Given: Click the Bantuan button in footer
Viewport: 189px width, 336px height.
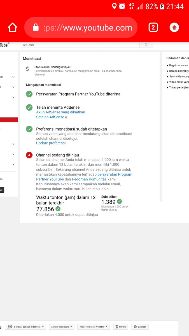Looking at the screenshot, I should [140, 327].
